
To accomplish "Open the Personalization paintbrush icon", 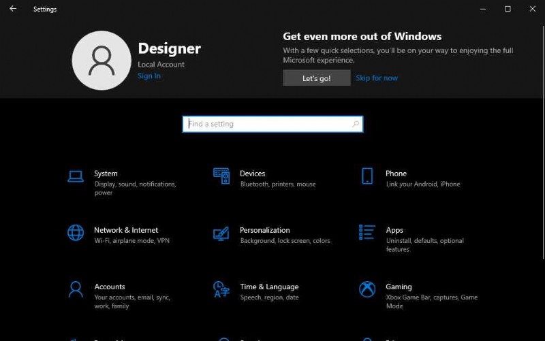I will tap(221, 233).
